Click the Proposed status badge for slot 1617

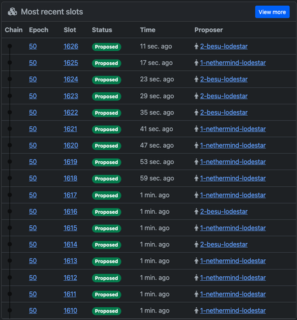pos(106,195)
